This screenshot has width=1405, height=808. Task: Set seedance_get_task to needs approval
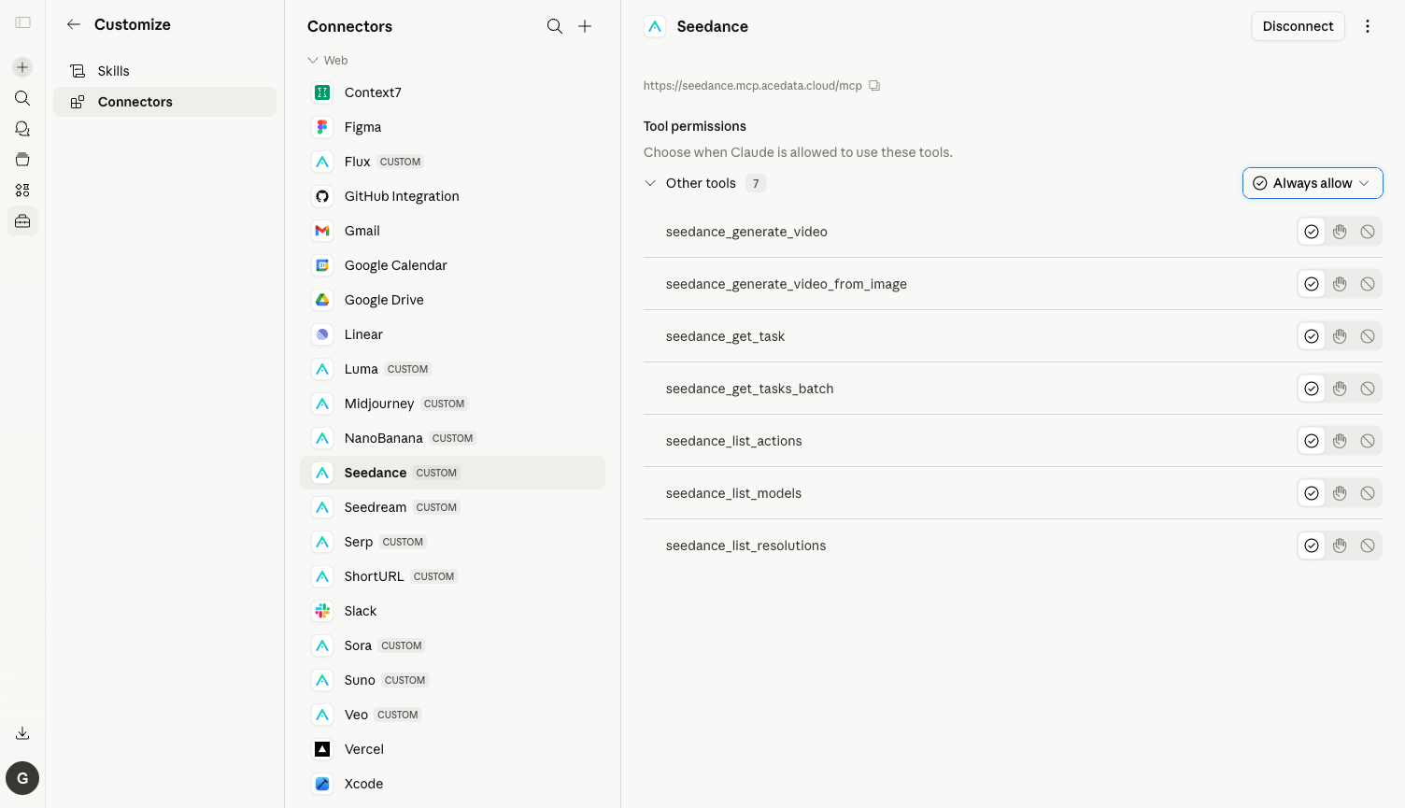pyautogui.click(x=1340, y=336)
